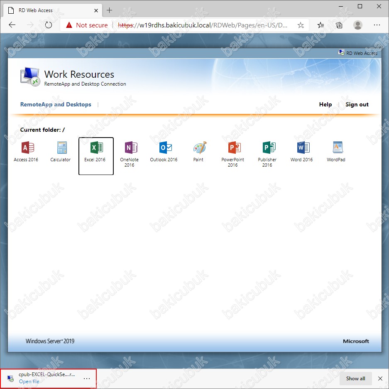Close the RD Web Access tab
This screenshot has height=389, width=389.
(96, 10)
